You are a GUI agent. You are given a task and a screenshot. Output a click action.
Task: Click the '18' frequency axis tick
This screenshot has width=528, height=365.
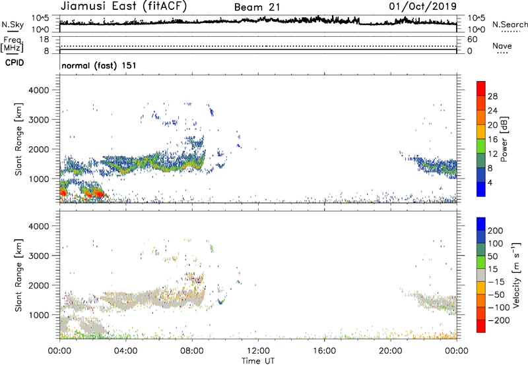(x=44, y=40)
